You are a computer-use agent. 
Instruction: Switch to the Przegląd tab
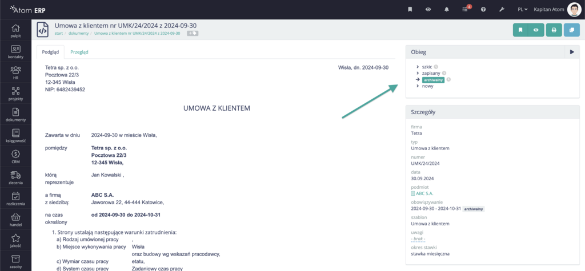click(79, 52)
